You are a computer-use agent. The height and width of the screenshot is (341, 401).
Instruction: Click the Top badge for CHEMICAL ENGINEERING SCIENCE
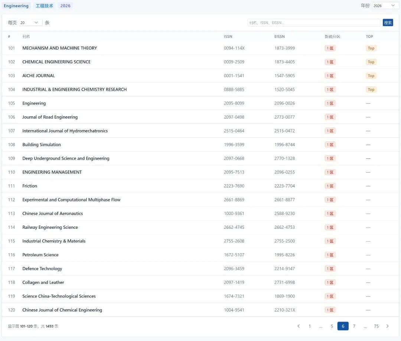(x=371, y=62)
